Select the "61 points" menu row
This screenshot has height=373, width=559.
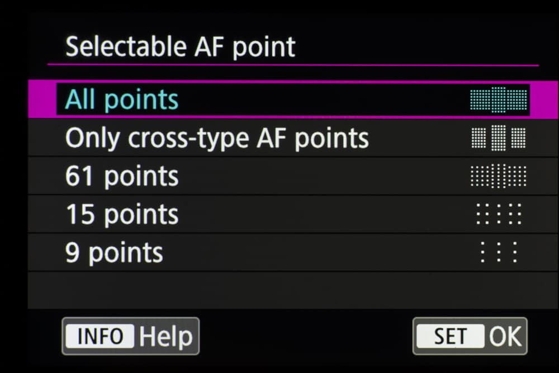coord(122,177)
